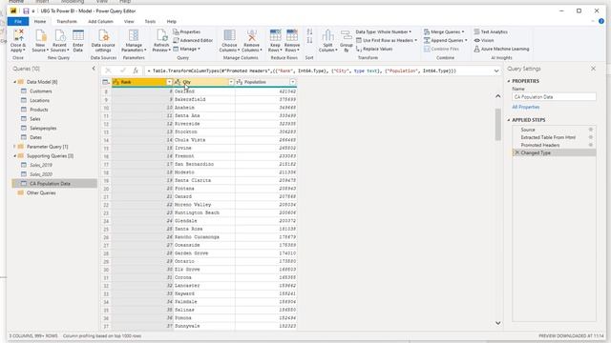Click Text Analytics
This screenshot has width=611, height=343.
tap(491, 31)
